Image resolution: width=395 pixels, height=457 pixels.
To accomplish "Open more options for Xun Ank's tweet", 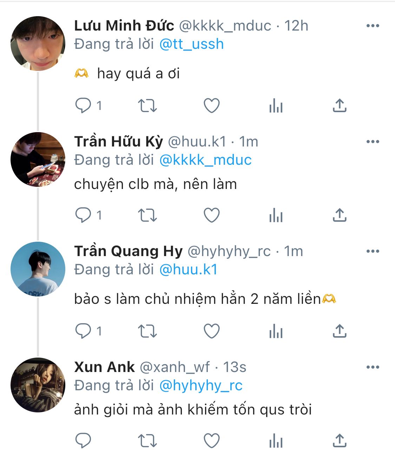I will pyautogui.click(x=373, y=367).
